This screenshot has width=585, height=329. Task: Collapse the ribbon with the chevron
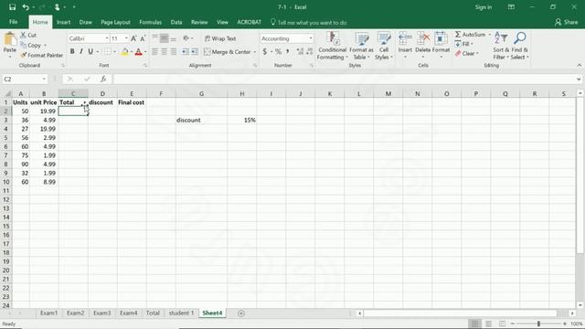[x=579, y=65]
